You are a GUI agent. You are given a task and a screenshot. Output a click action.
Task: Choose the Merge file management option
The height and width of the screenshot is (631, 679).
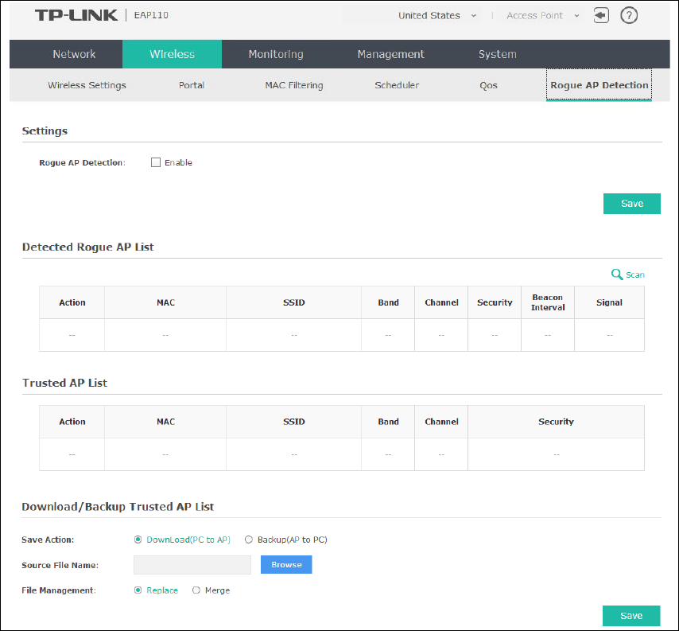click(x=196, y=590)
